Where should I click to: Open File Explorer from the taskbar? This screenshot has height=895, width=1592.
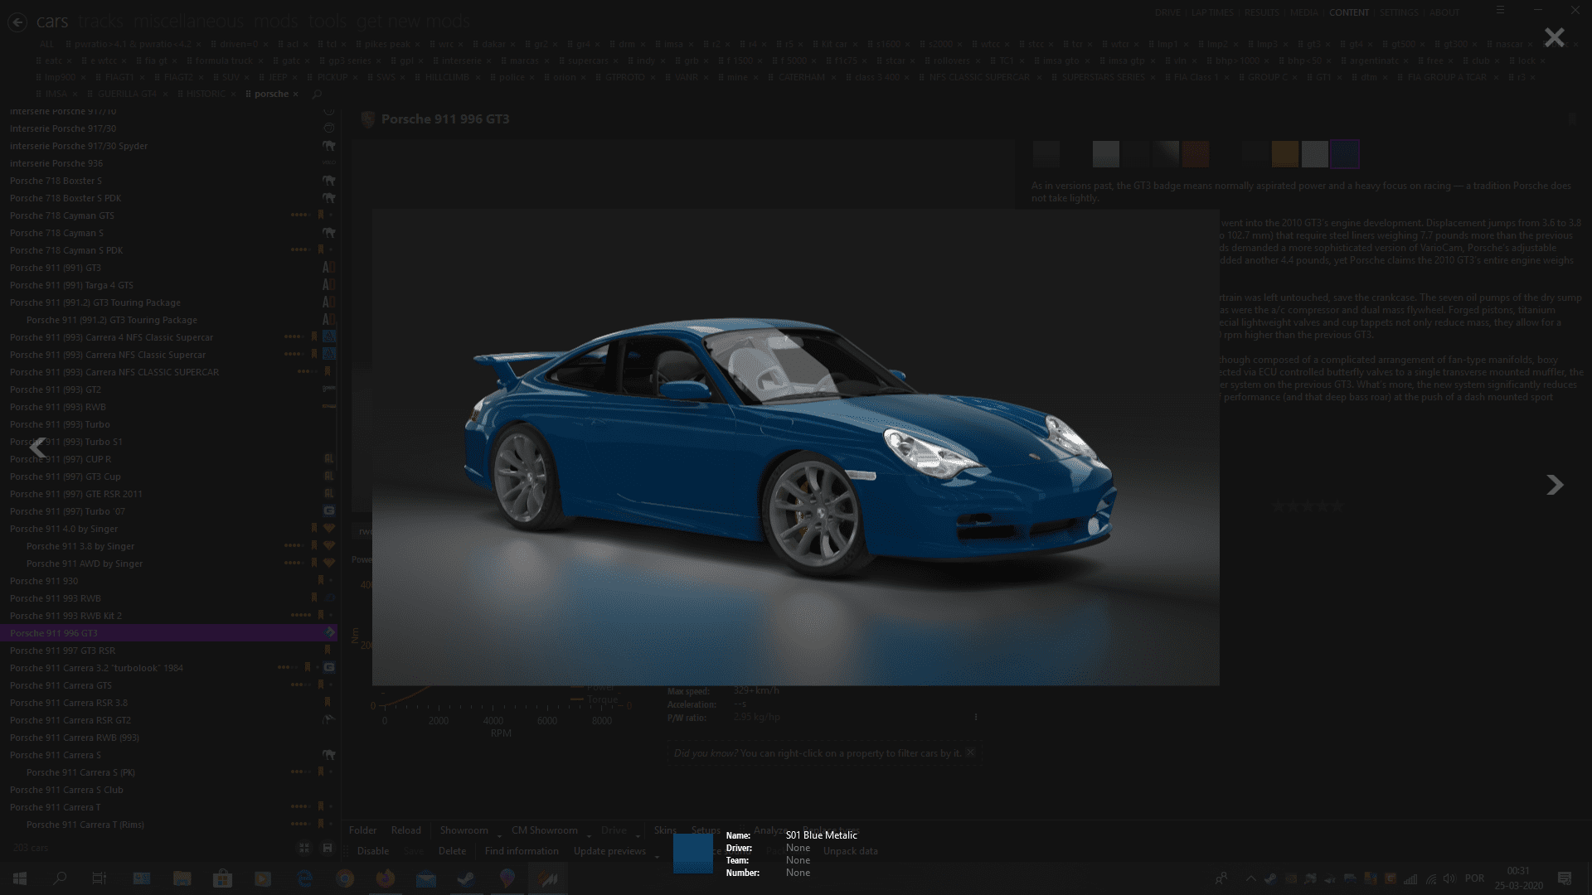pyautogui.click(x=182, y=878)
